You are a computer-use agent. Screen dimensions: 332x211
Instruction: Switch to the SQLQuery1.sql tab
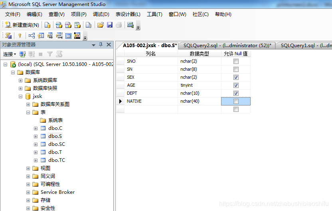pos(305,46)
